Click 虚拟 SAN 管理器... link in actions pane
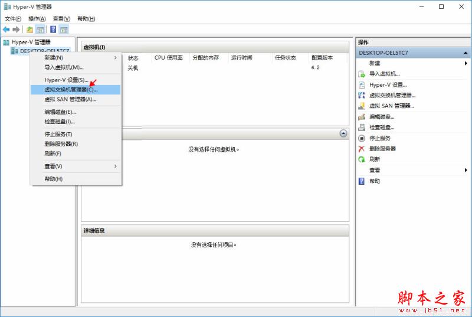This screenshot has height=317, width=472. 392,106
